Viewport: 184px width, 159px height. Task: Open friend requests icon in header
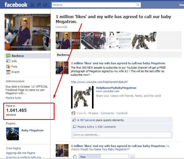[32, 5]
